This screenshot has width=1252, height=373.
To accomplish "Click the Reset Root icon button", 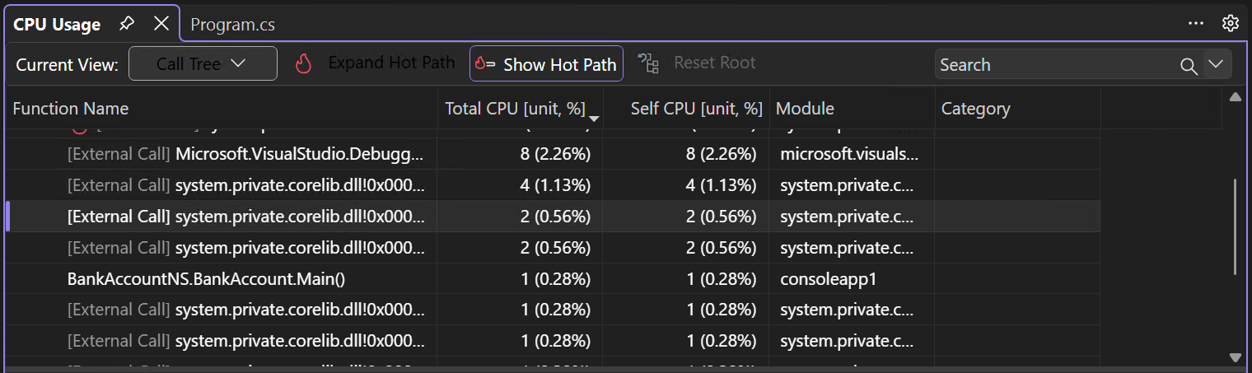I will [649, 64].
